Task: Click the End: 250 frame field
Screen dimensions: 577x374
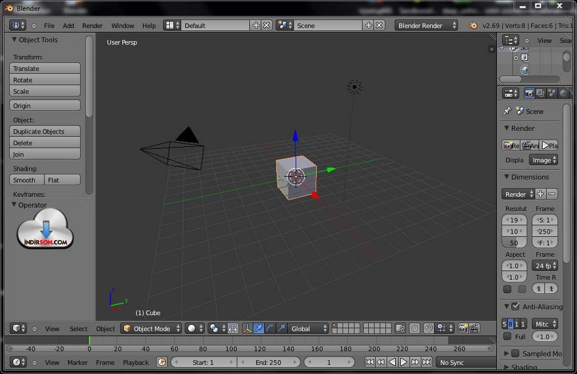Action: tap(268, 362)
